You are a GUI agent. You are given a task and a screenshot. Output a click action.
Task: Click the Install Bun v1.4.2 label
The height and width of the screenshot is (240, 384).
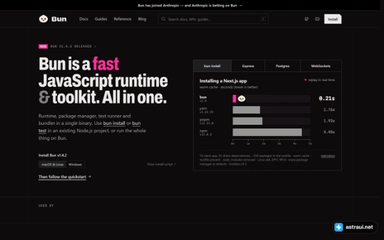tap(52, 155)
